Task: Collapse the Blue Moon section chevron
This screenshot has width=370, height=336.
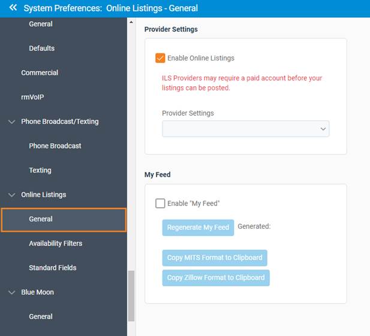Action: (11, 292)
